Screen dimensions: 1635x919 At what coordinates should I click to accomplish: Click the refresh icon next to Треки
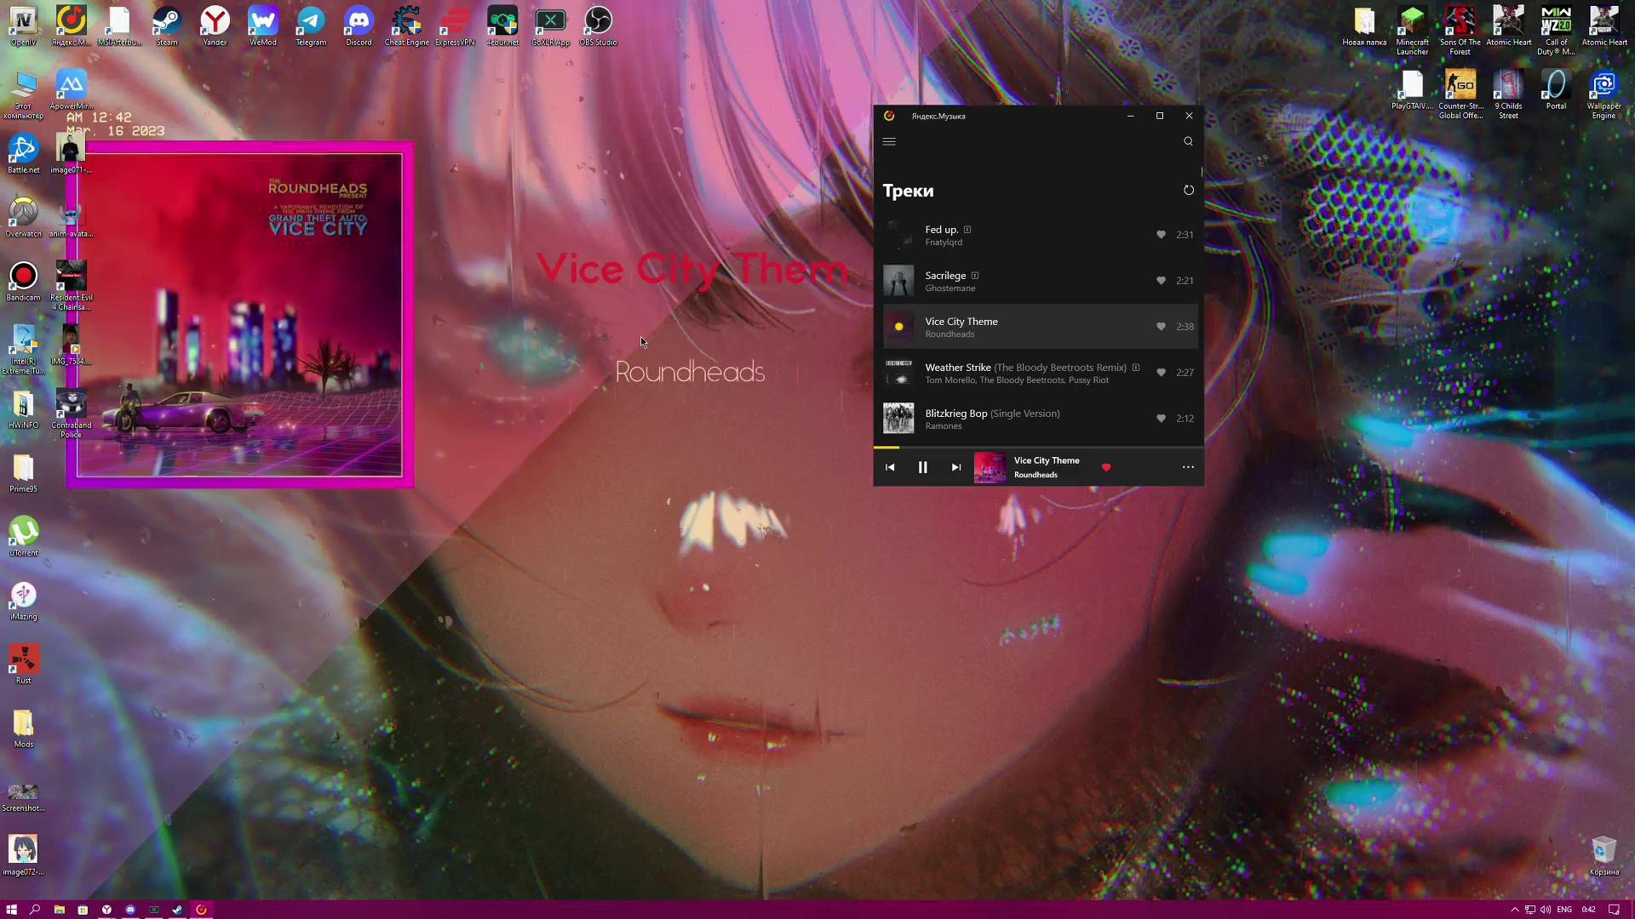click(x=1188, y=191)
